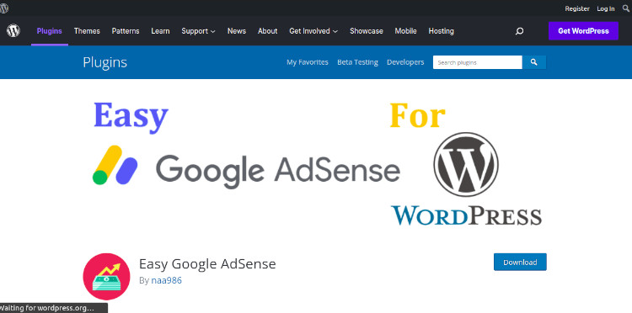
Task: Click the Get WordPress button
Action: 583,31
